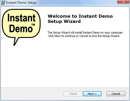Click the Instant Demo speech bubble logo

click(21, 27)
